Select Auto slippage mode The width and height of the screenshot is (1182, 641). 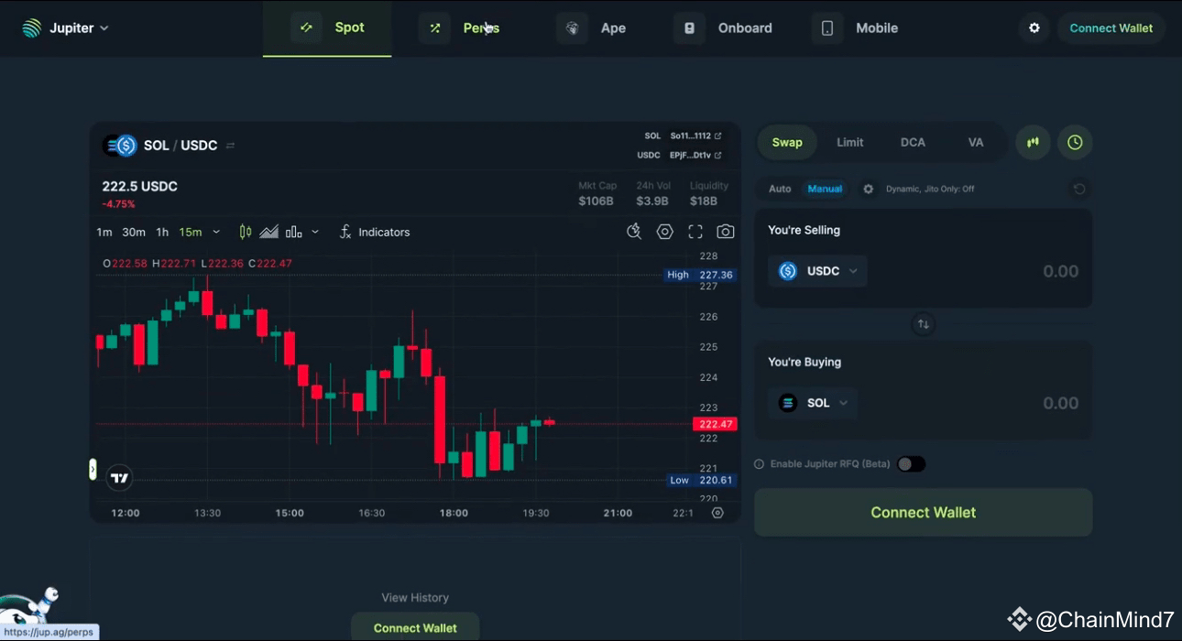780,189
